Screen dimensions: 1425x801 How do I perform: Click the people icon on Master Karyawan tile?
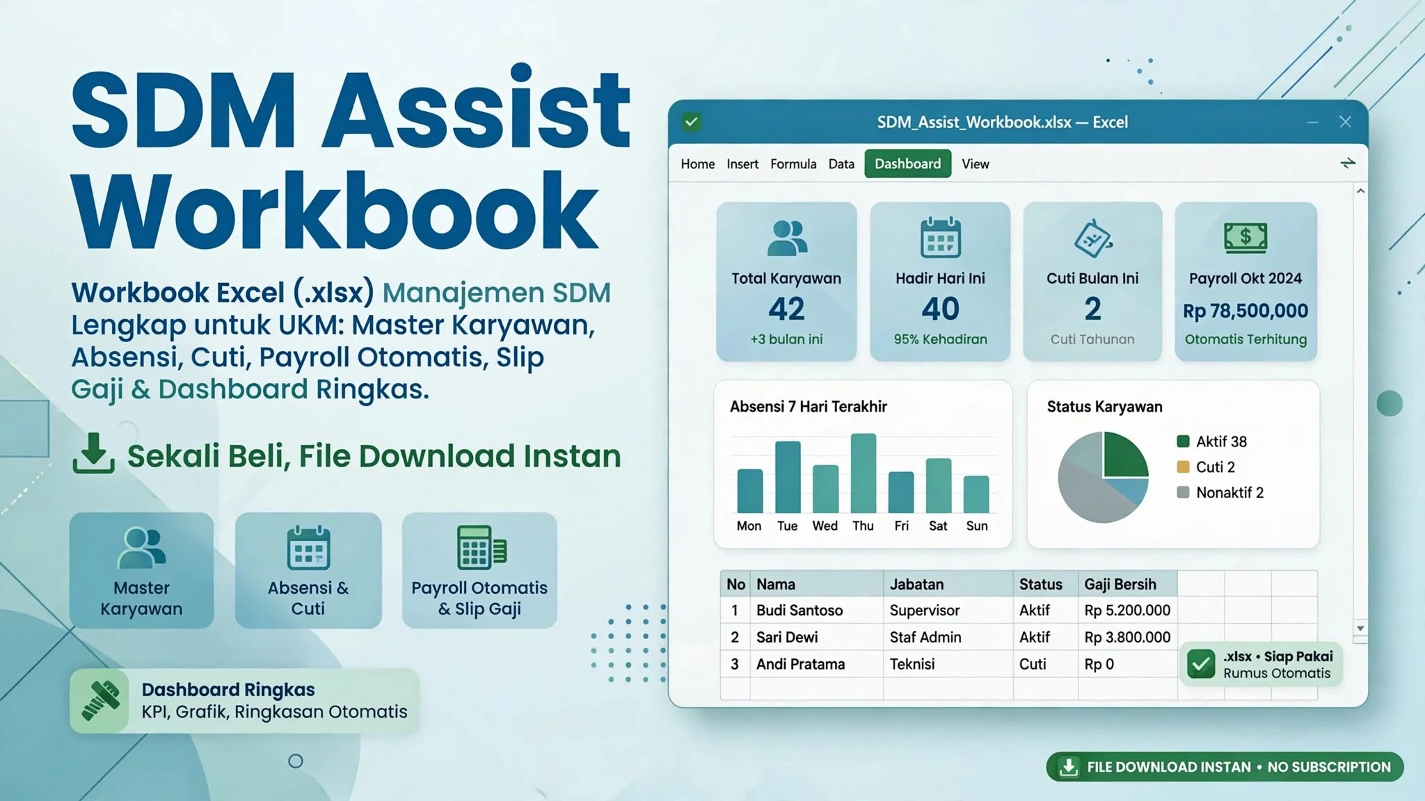[142, 548]
